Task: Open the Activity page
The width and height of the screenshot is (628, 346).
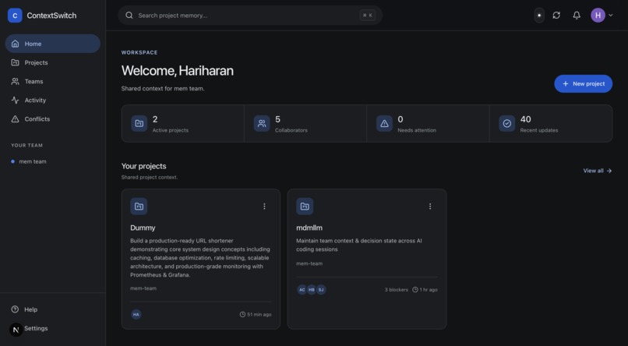Action: pos(52,100)
